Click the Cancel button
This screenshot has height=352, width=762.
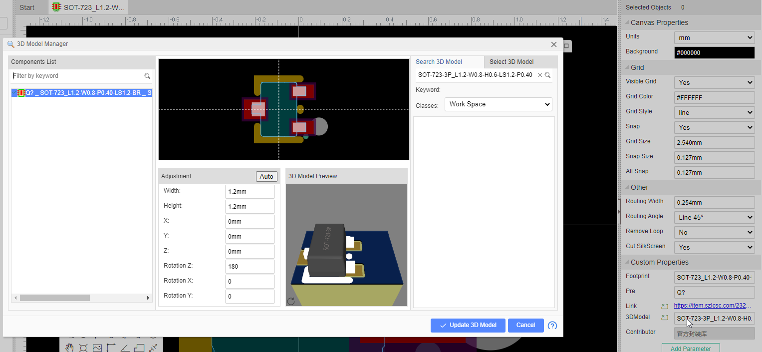pyautogui.click(x=525, y=325)
